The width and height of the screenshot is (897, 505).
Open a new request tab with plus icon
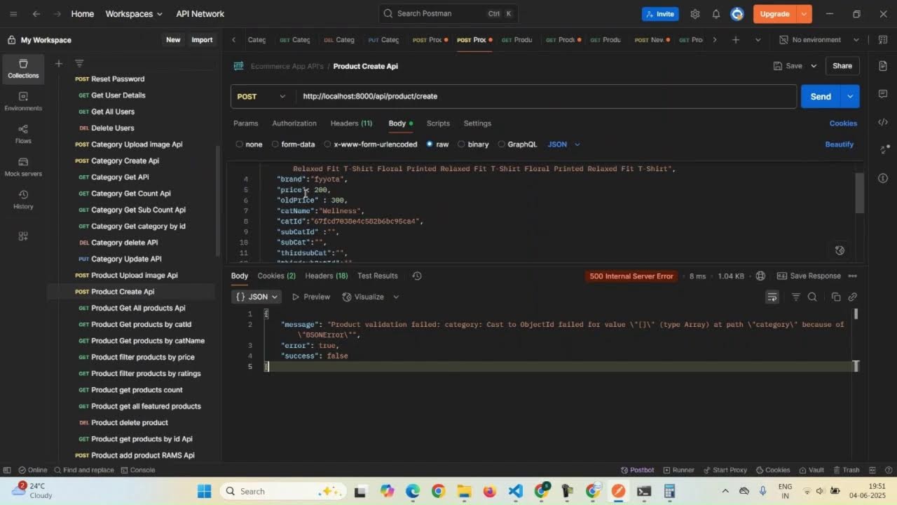(735, 40)
